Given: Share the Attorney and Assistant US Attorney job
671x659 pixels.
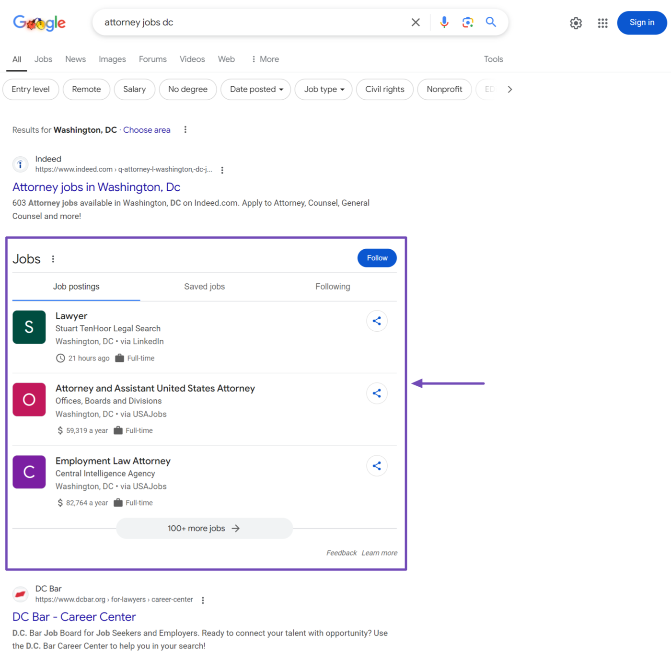Looking at the screenshot, I should [377, 393].
